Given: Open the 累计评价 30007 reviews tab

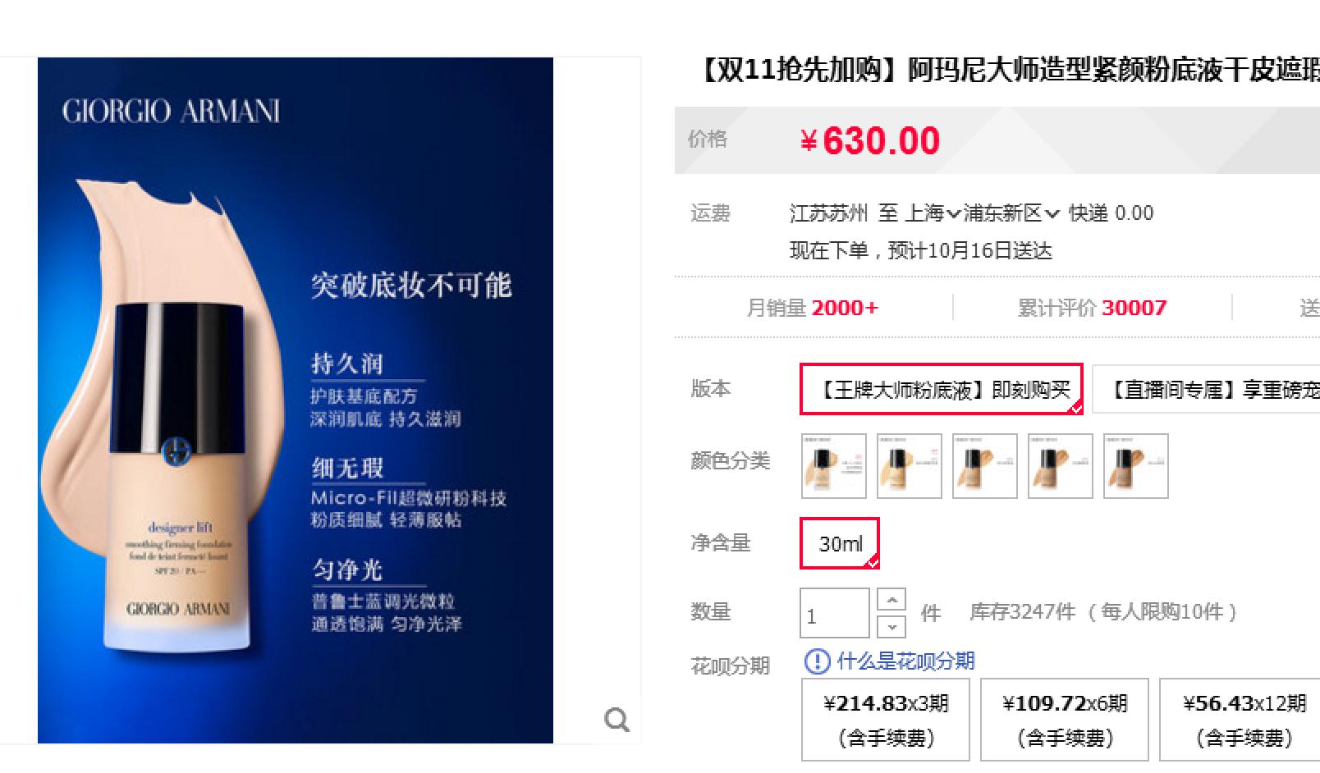Looking at the screenshot, I should [1092, 308].
